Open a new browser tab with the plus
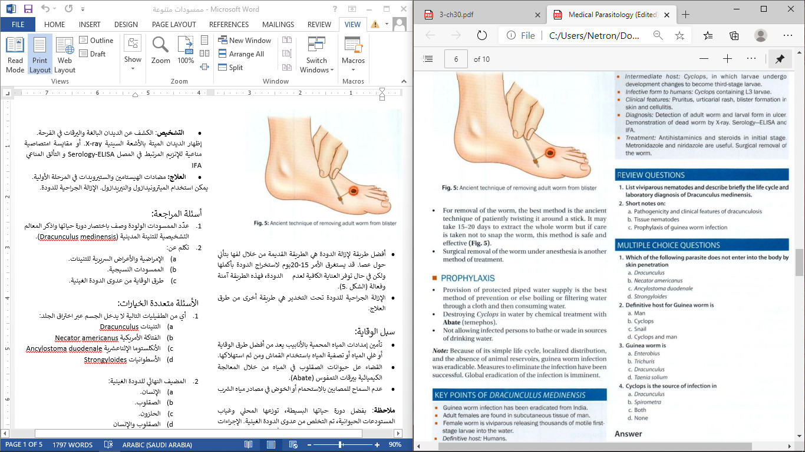Image resolution: width=805 pixels, height=452 pixels. [x=685, y=15]
